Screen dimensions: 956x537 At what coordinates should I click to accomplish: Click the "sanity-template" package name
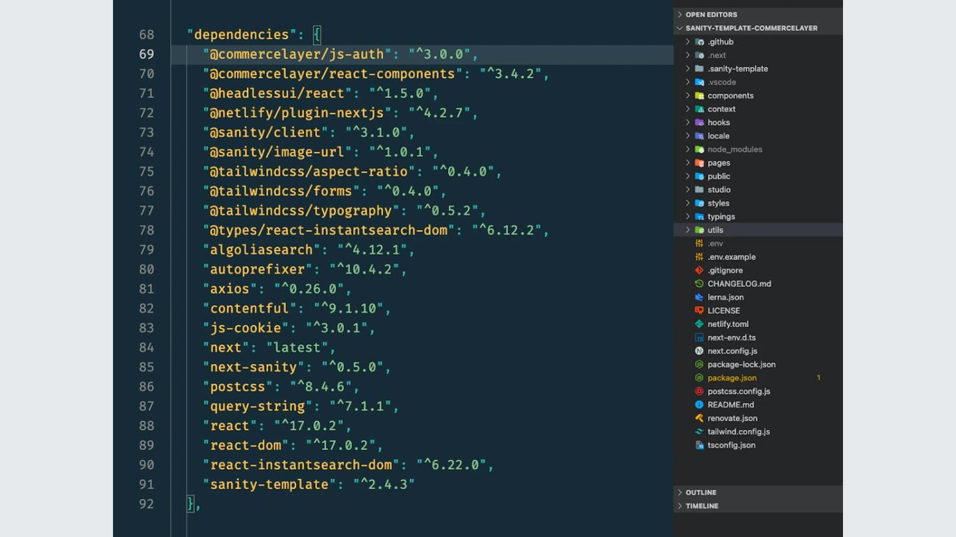[x=269, y=484]
